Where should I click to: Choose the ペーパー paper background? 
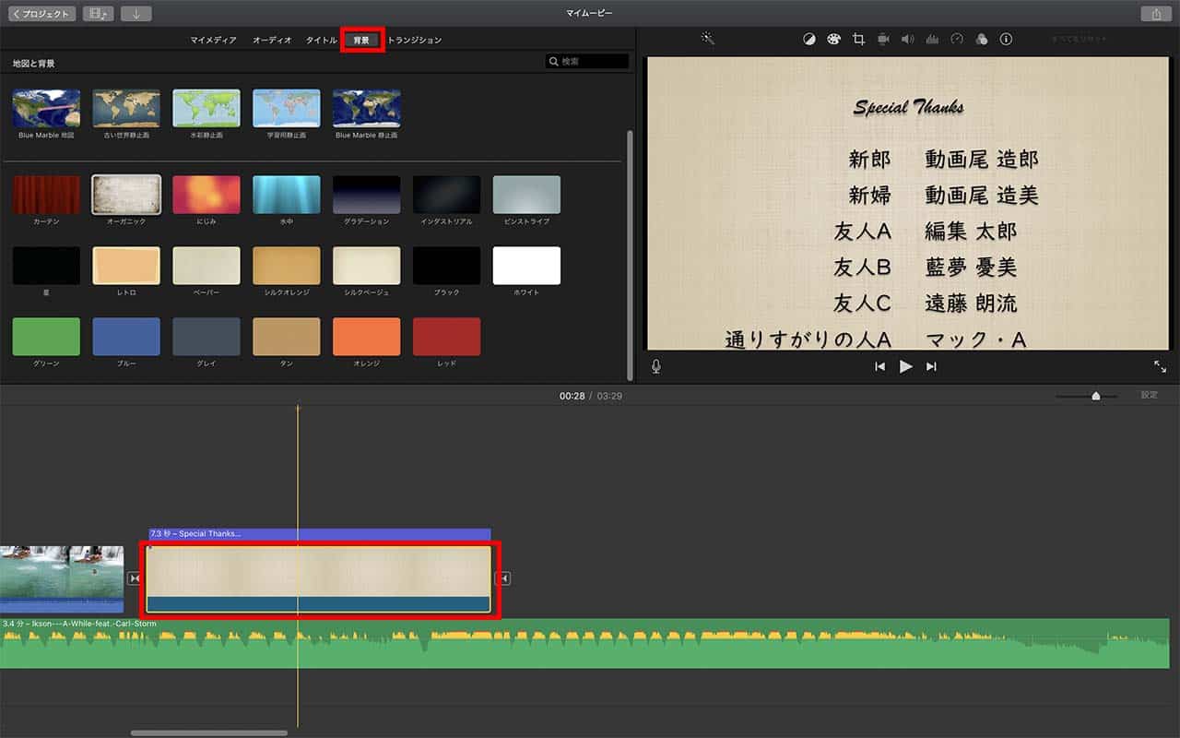click(x=206, y=266)
